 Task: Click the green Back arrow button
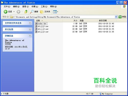[x=6, y=12]
